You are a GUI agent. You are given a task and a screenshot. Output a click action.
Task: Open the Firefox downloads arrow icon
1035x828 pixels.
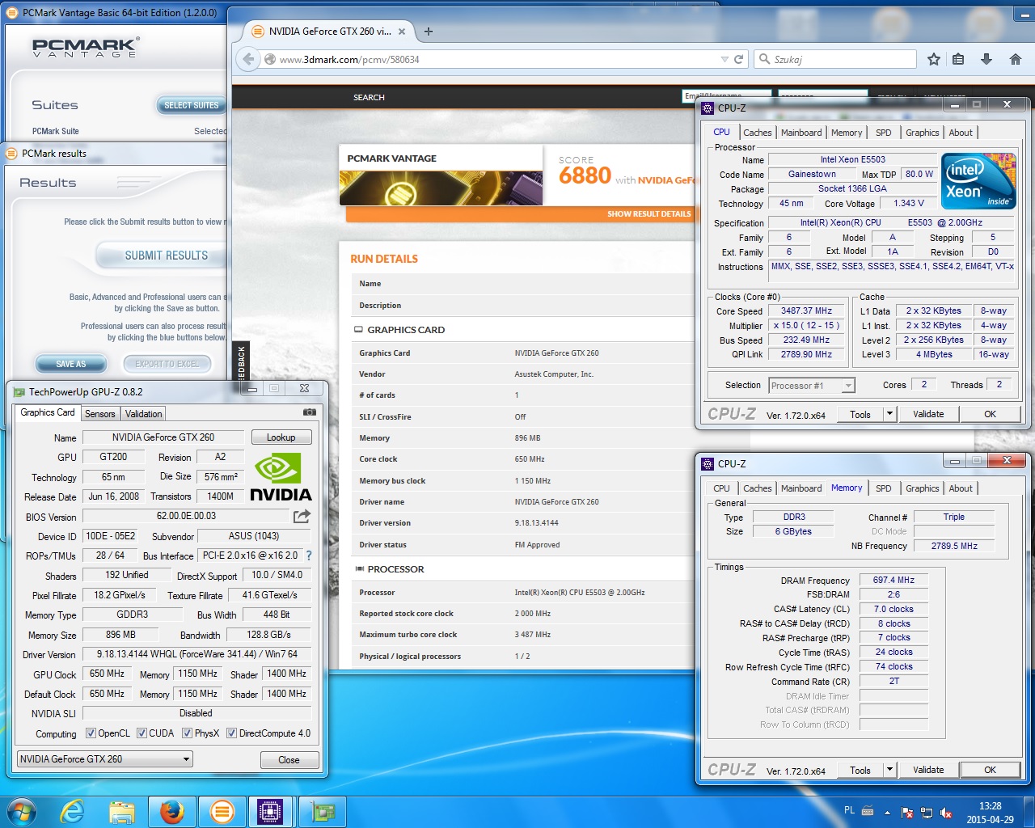[x=986, y=59]
